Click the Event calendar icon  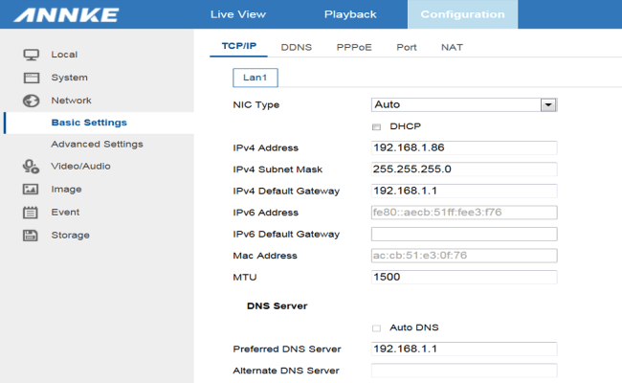click(31, 213)
